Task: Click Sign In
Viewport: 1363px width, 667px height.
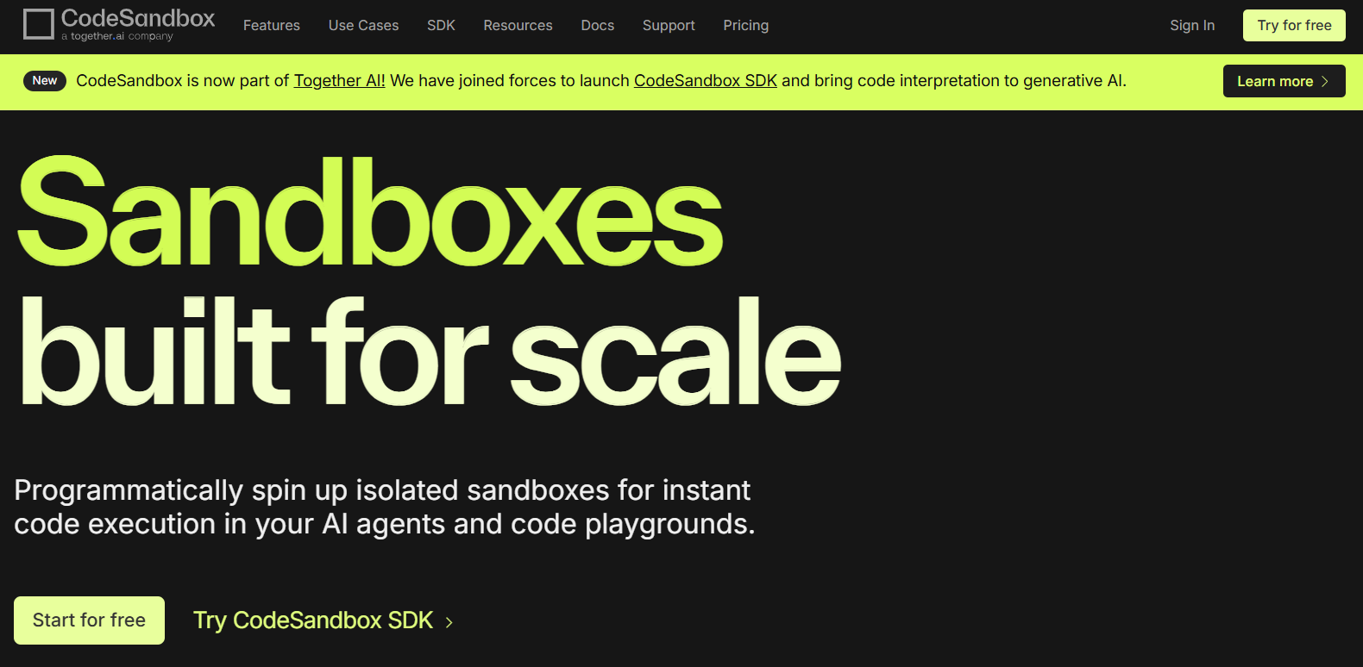Action: 1192,26
